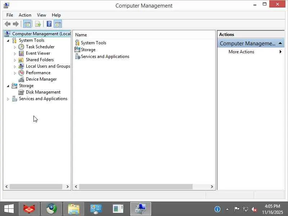Image resolution: width=288 pixels, height=216 pixels.
Task: Open the File menu
Action: point(10,15)
